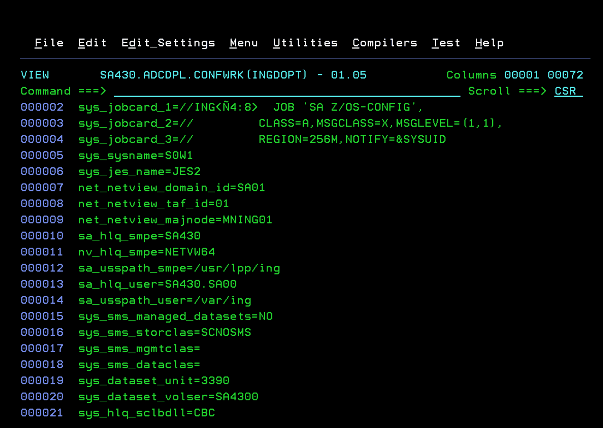Click the sys_dataset_volser=SA4300 line
The image size is (603, 428).
[x=168, y=396]
